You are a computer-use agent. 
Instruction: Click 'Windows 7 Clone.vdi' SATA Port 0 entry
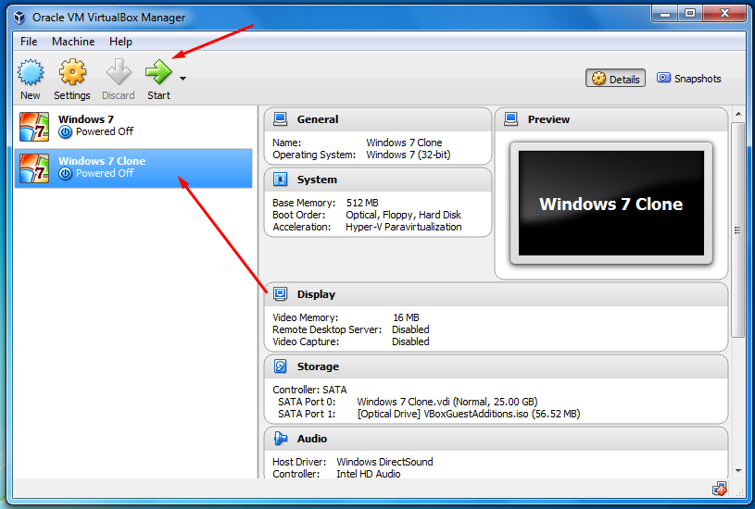tap(447, 402)
